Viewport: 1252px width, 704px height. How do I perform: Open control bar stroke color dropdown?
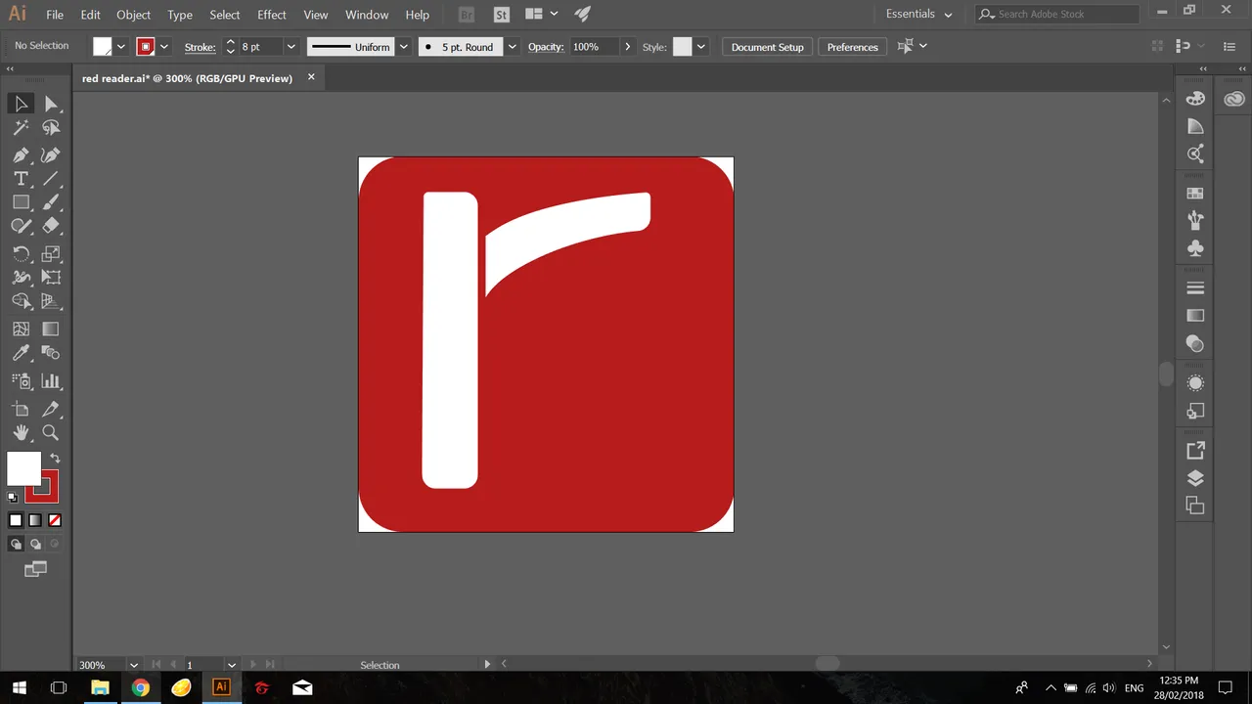pos(164,47)
